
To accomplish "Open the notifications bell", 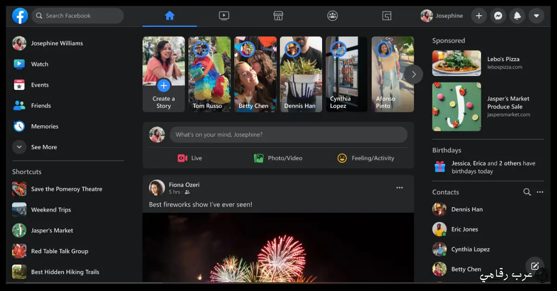I will pos(517,16).
